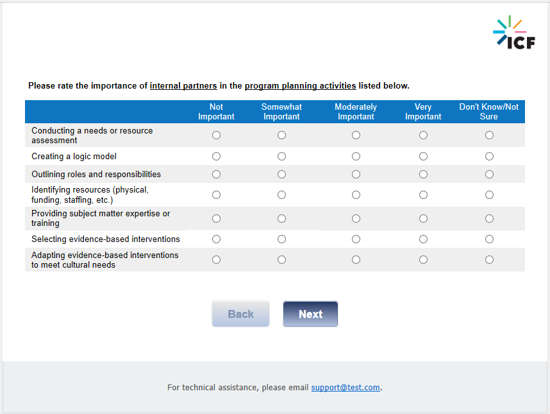
Task: Select Somewhat Important for logic model
Action: [281, 157]
